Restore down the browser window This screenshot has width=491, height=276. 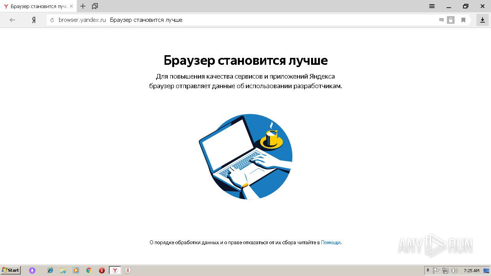coord(466,6)
